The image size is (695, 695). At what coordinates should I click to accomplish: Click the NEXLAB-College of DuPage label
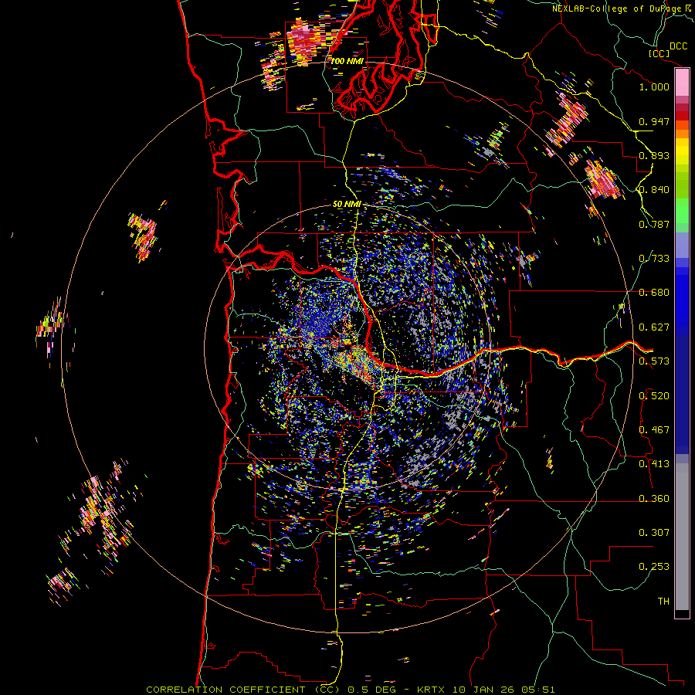click(x=618, y=8)
